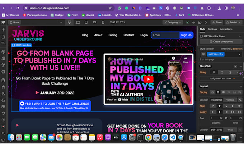This screenshot has height=147, width=244.
Task: Bookmark page with the star icon
Action: point(110,8)
